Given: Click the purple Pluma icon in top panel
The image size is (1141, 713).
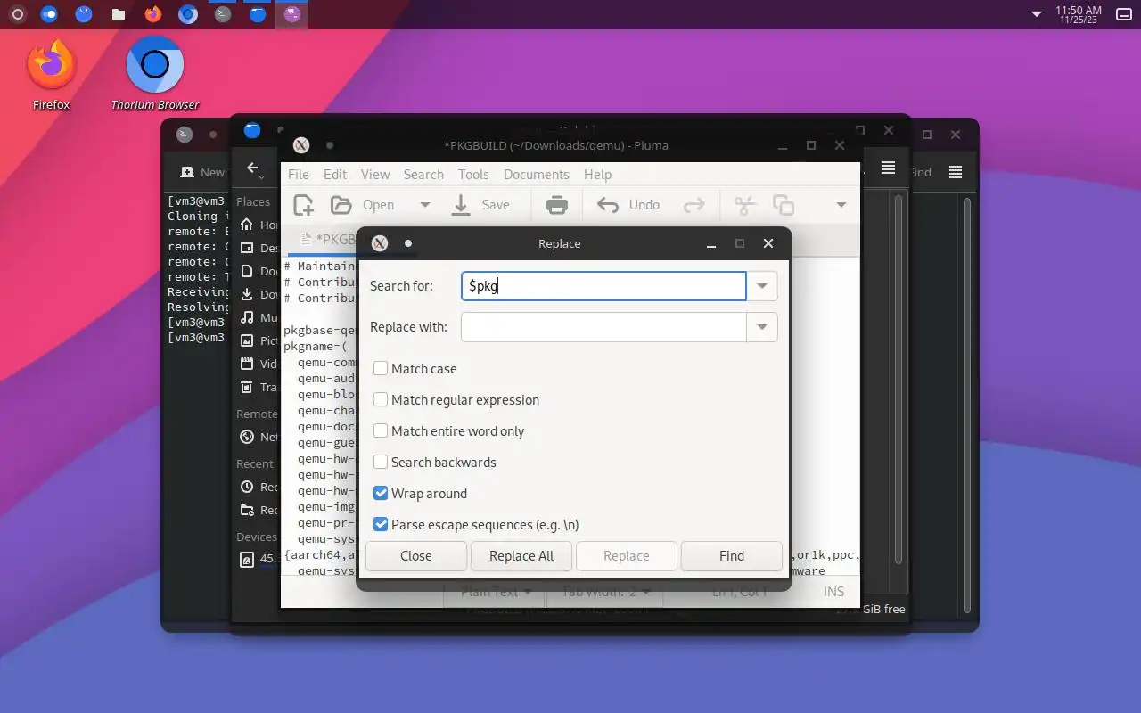Looking at the screenshot, I should point(292,14).
